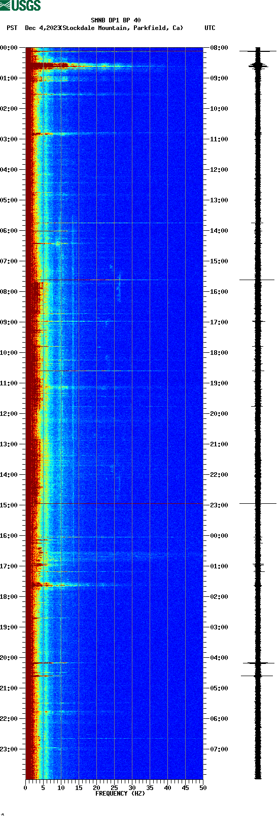The image size is (280, 820).
Task: Click the title text 'SMNB DP1 BP 40'
Action: (x=116, y=20)
